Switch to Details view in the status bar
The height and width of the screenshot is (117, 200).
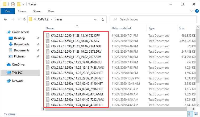coord(190,114)
